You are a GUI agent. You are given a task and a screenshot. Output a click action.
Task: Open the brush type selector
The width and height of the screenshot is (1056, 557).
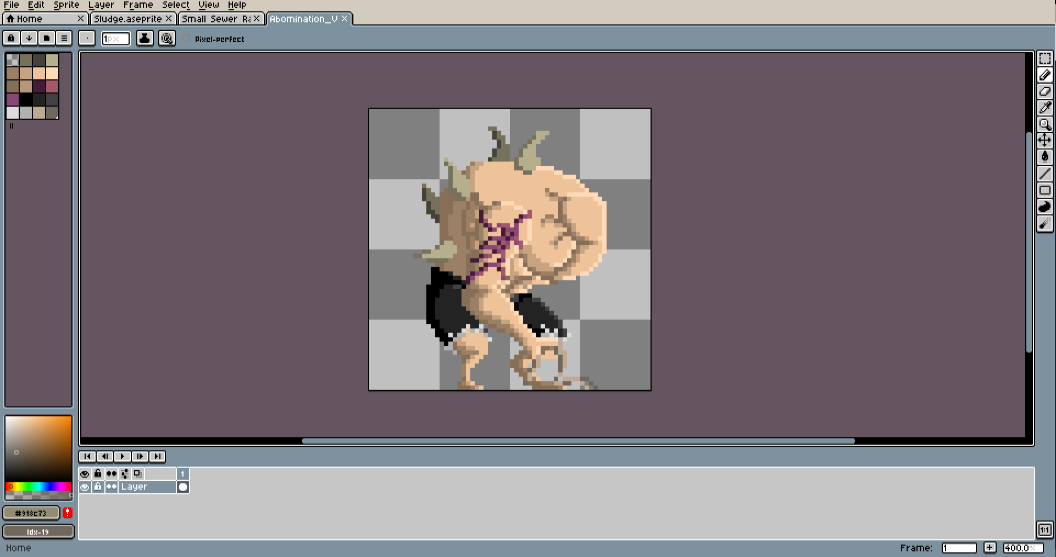point(86,38)
